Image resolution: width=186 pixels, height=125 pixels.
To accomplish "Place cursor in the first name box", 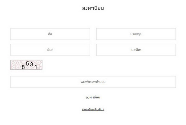I will click(x=50, y=34).
